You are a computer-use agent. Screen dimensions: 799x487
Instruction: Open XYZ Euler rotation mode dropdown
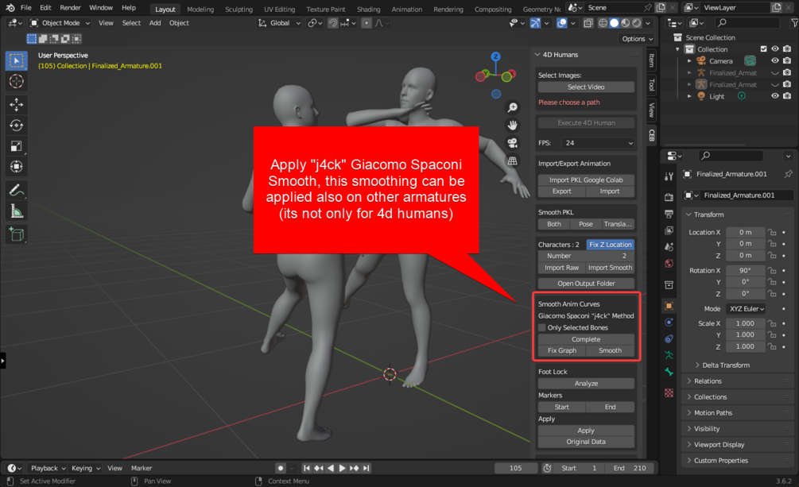pyautogui.click(x=747, y=309)
